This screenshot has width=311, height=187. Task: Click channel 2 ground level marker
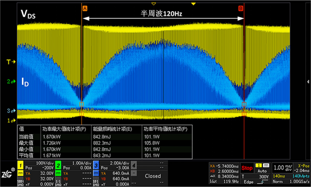point(11,82)
